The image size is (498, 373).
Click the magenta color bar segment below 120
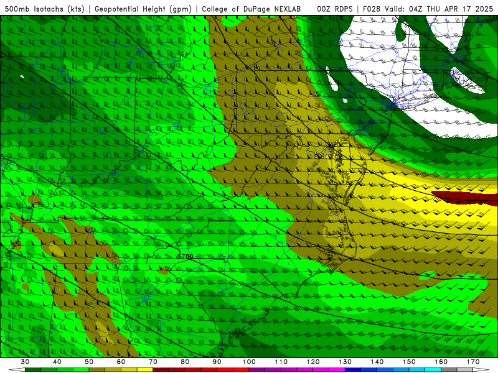[x=305, y=370]
